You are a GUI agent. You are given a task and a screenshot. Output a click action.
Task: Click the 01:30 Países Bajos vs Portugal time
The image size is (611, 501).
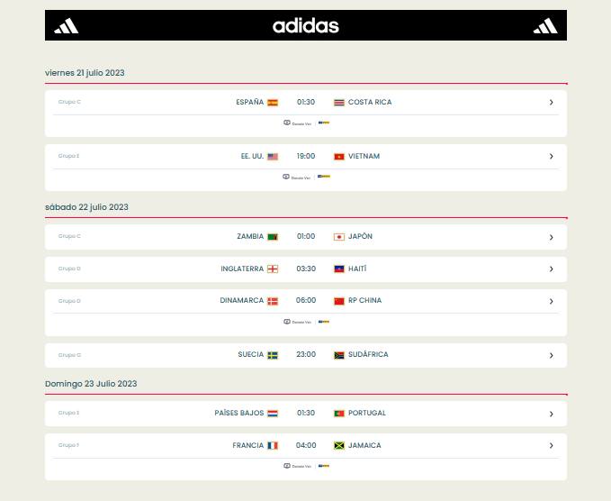tap(306, 413)
